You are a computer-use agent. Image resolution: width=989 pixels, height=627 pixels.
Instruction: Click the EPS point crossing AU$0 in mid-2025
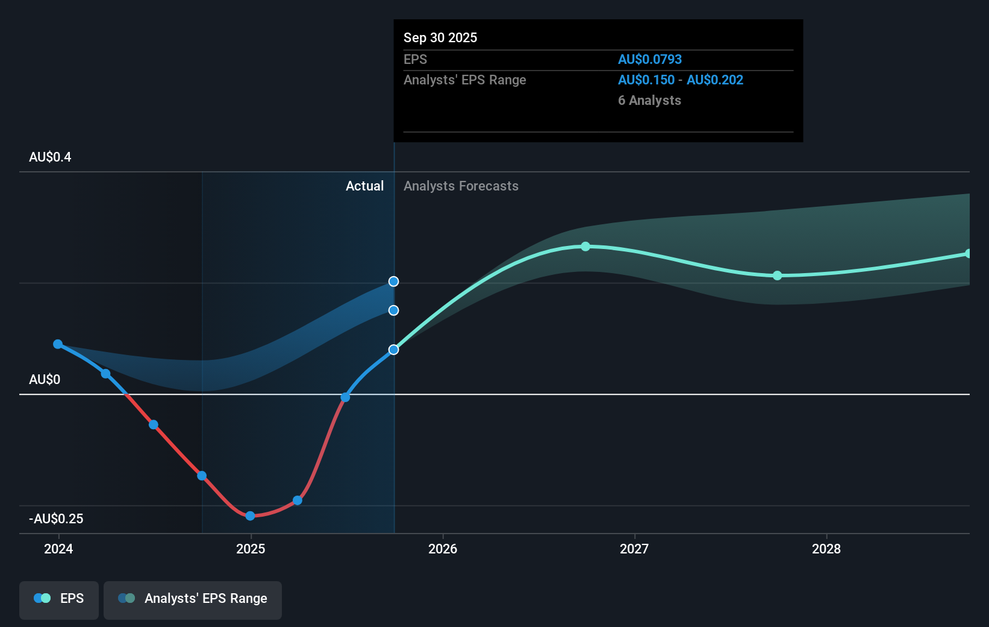point(345,397)
